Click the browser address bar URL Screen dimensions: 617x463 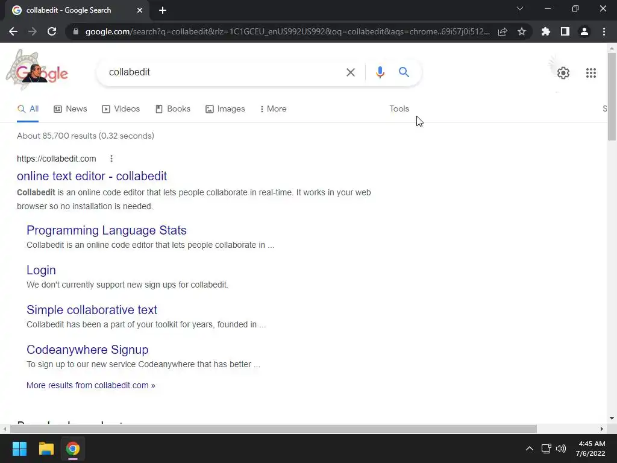coord(287,31)
